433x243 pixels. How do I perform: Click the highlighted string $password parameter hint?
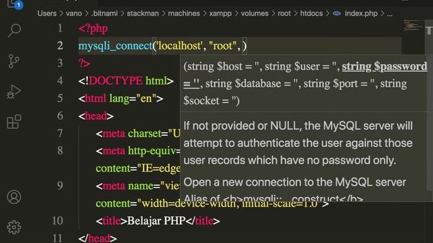pyautogui.click(x=384, y=66)
